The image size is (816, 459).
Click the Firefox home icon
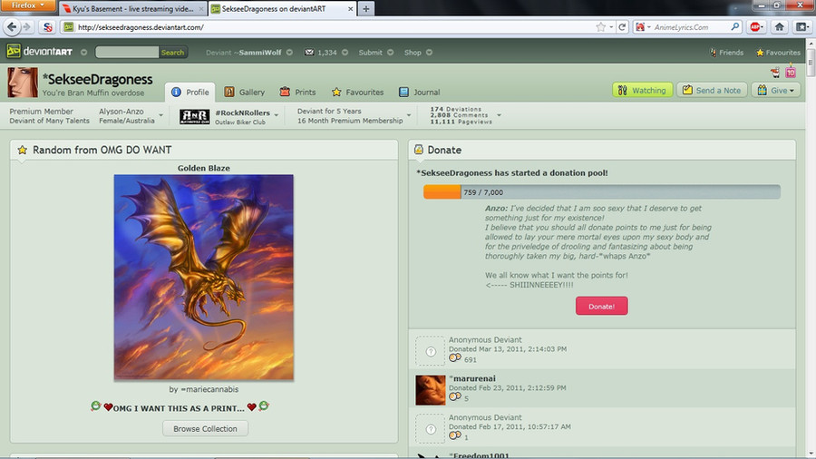point(779,27)
